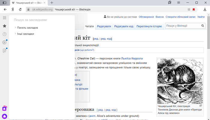
Task: Expand the Інші закладки folder
Action: 15,34
